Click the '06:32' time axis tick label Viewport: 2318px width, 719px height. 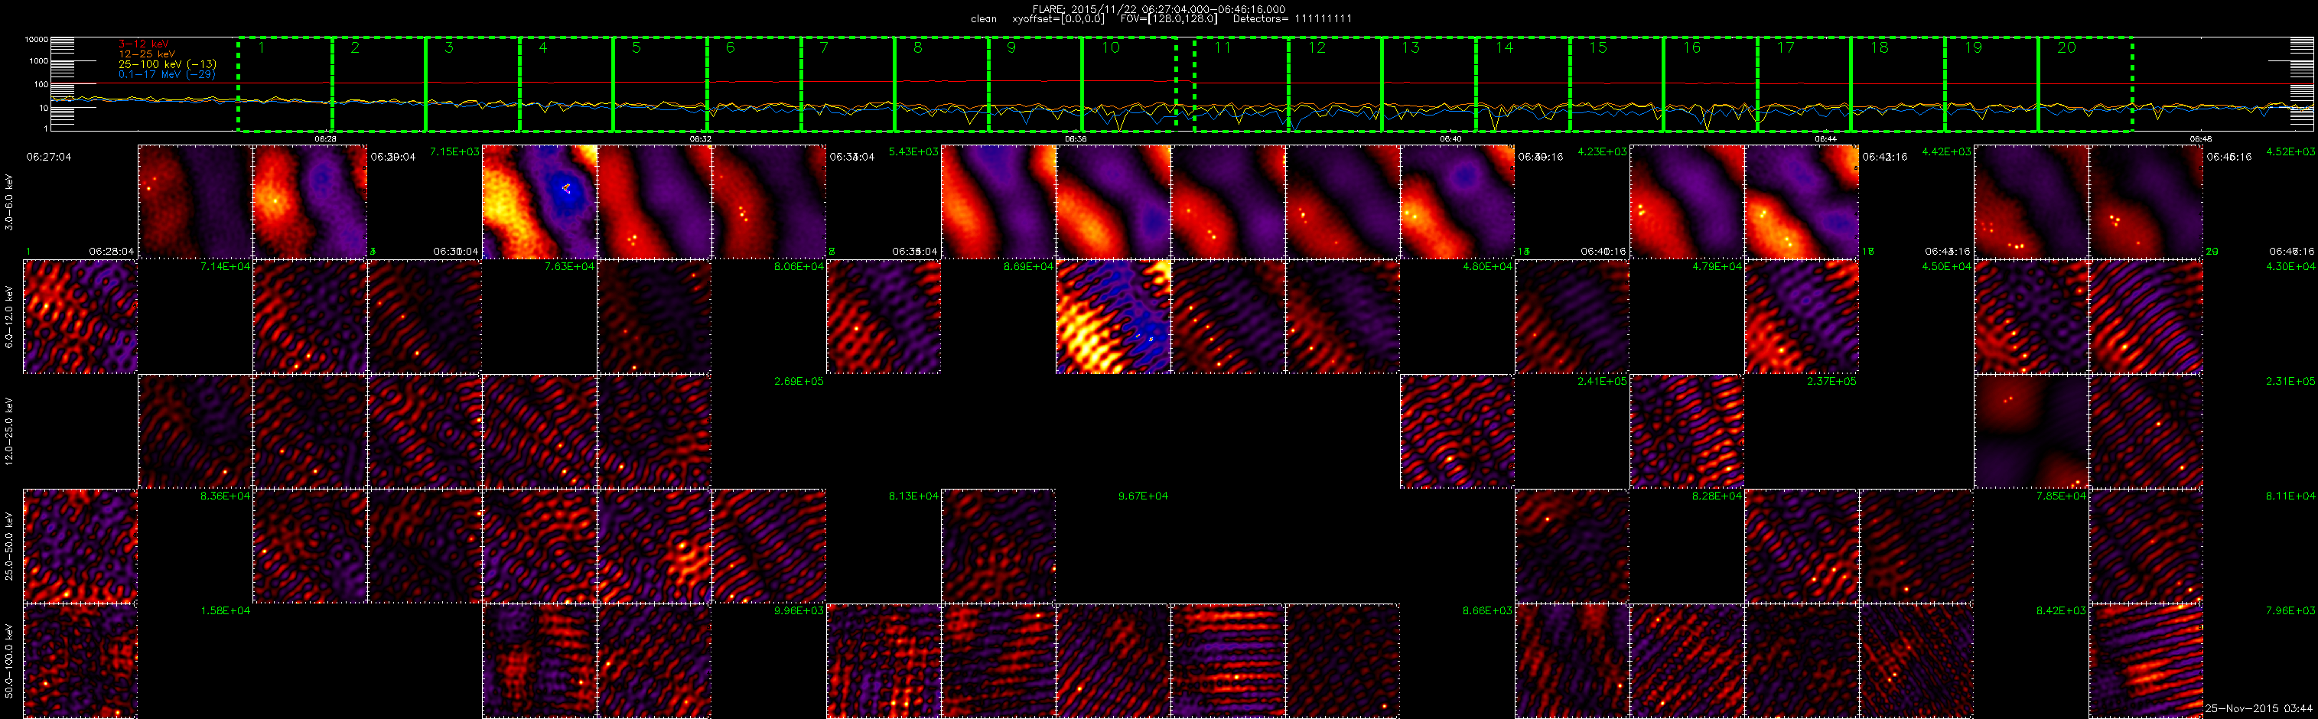pyautogui.click(x=700, y=139)
